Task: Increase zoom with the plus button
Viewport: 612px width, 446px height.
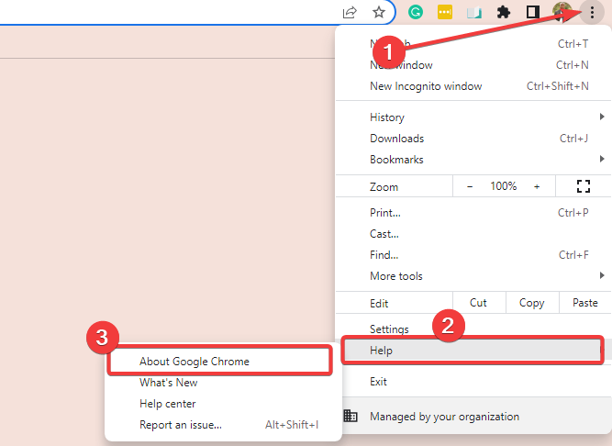Action: [x=537, y=186]
